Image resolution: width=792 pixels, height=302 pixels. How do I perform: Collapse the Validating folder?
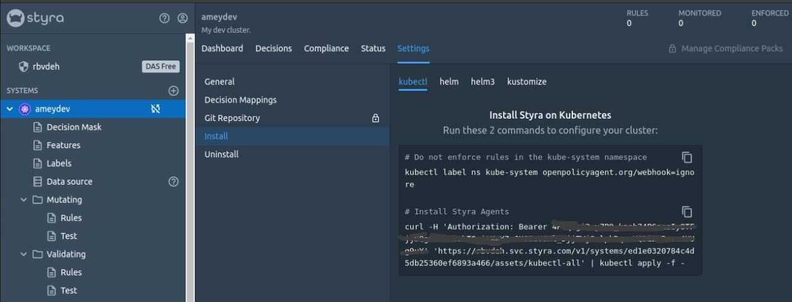pyautogui.click(x=24, y=254)
